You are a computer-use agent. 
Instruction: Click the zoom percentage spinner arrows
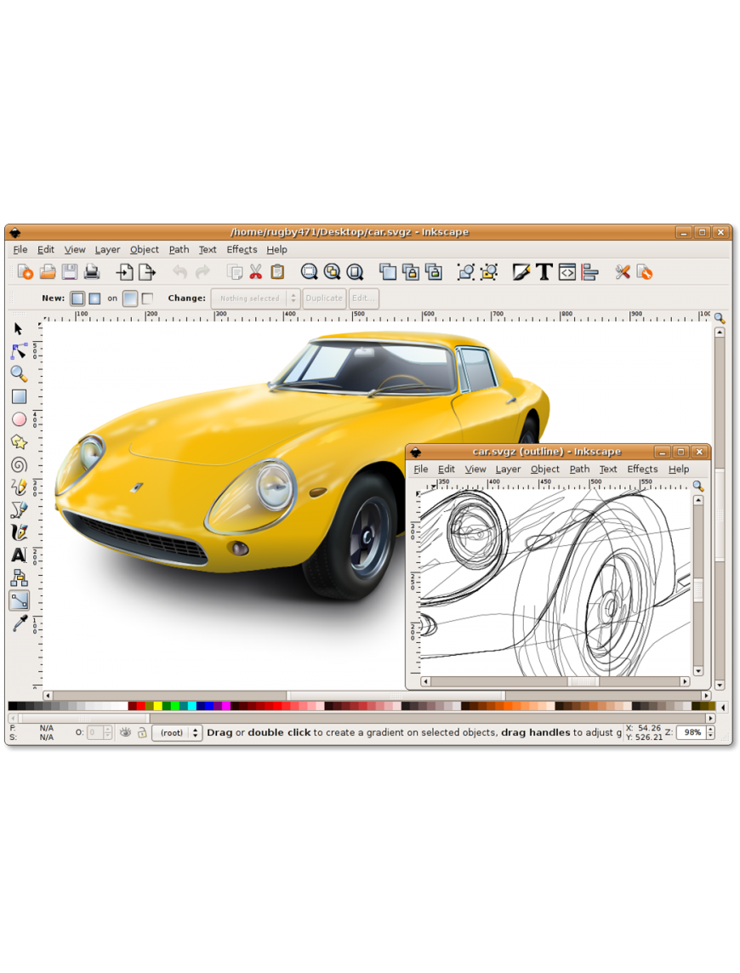711,733
